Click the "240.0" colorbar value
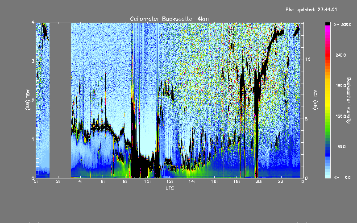The width and height of the screenshot is (357, 223). (341, 55)
